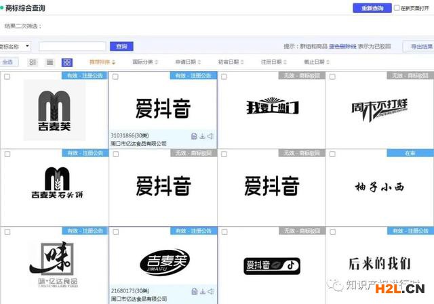The image size is (434, 304).
Task: Sort results by 国际分类
Action: [145, 62]
